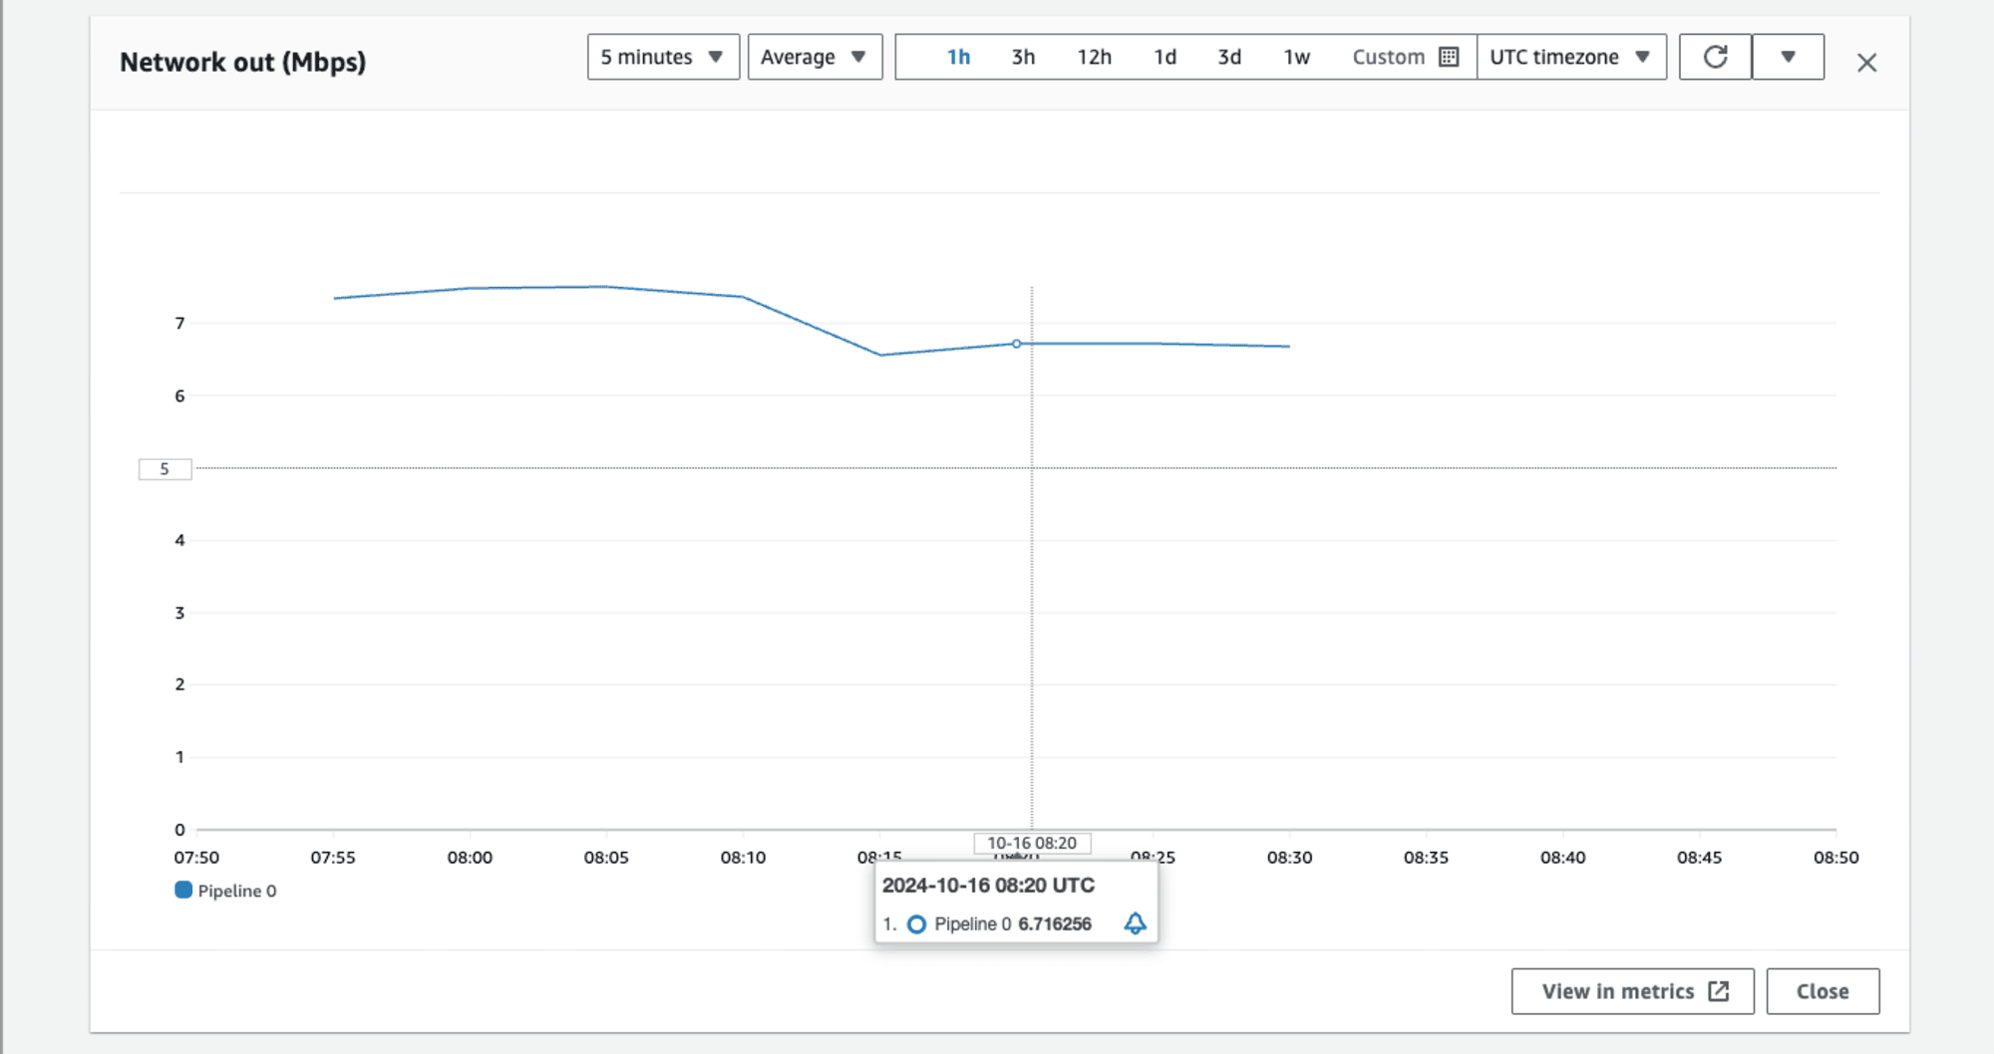Click the Close button

pyautogui.click(x=1823, y=991)
